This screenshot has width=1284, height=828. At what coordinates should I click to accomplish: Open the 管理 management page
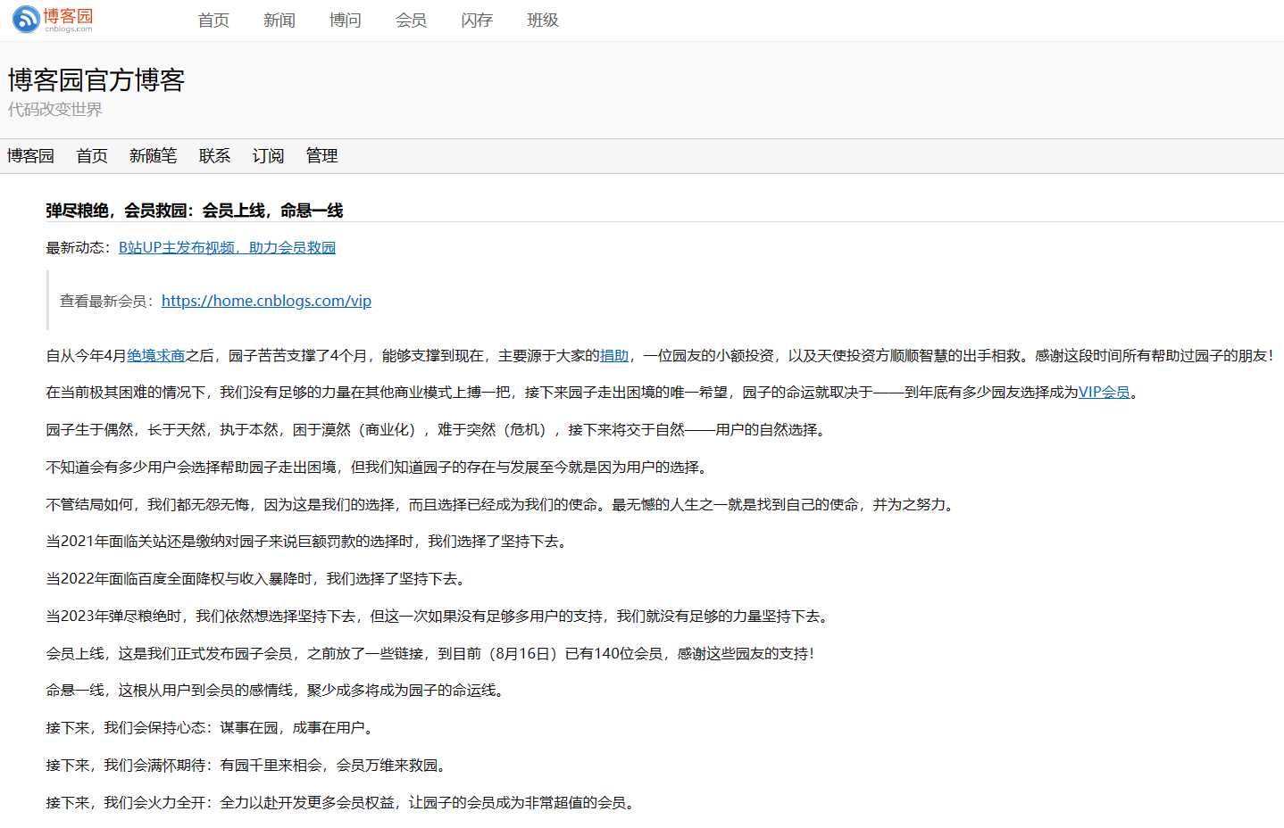tap(321, 156)
